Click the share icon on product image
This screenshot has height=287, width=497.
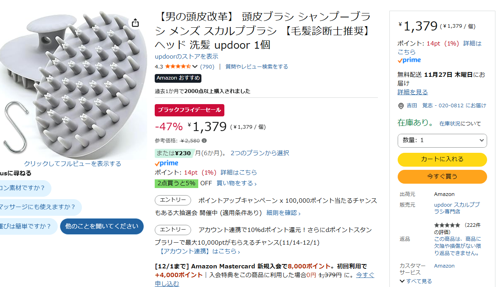click(135, 23)
